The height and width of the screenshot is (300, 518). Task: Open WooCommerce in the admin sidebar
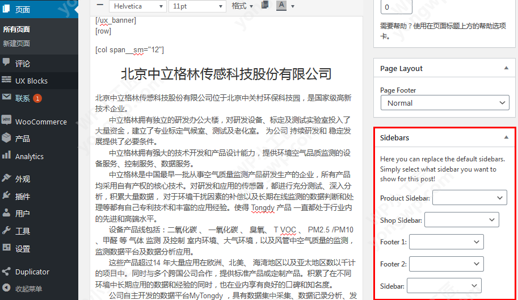coord(40,122)
